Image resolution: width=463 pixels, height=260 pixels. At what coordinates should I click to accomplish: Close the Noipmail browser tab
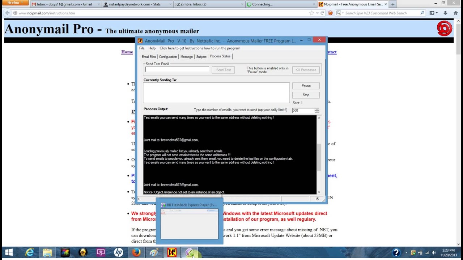pos(386,4)
